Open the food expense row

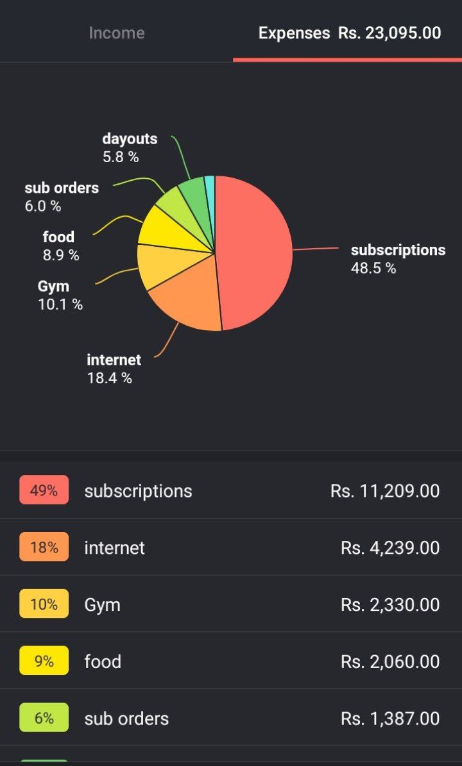[231, 661]
